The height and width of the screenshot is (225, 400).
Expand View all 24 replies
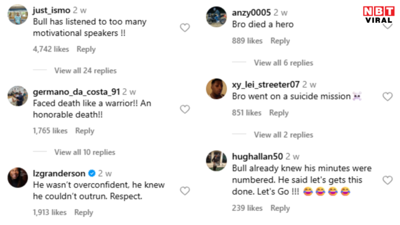coord(85,70)
